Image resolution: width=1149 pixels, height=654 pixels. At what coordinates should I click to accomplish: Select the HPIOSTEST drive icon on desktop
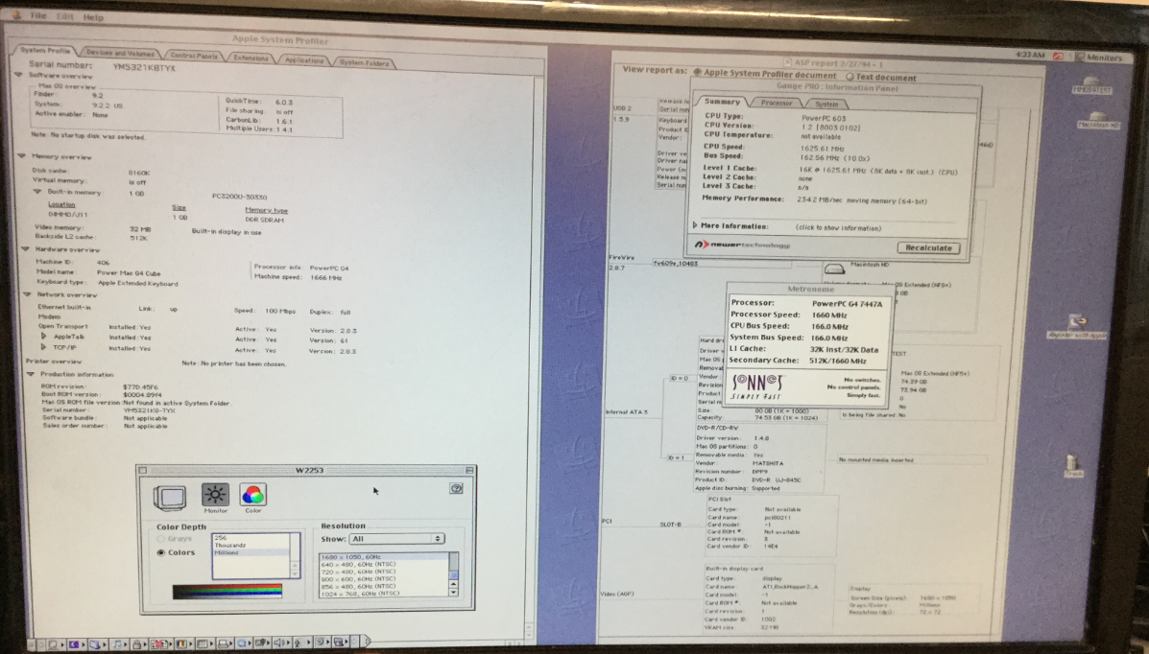(x=1091, y=85)
